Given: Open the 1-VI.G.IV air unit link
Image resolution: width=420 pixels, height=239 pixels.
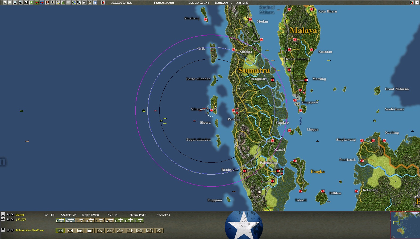Looking at the screenshot, I should coord(21,220).
